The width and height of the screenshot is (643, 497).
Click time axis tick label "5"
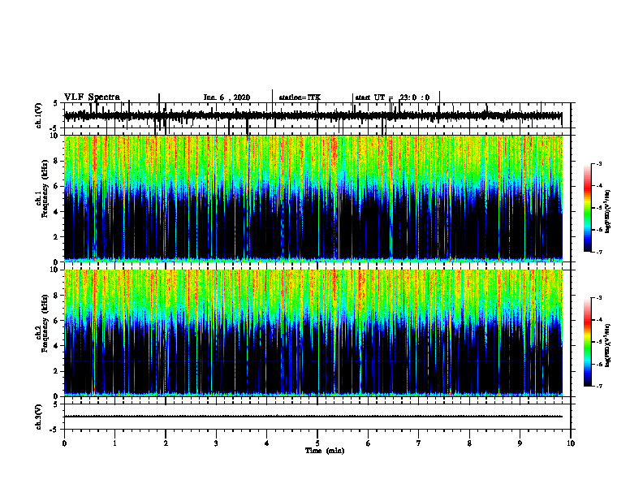click(317, 443)
